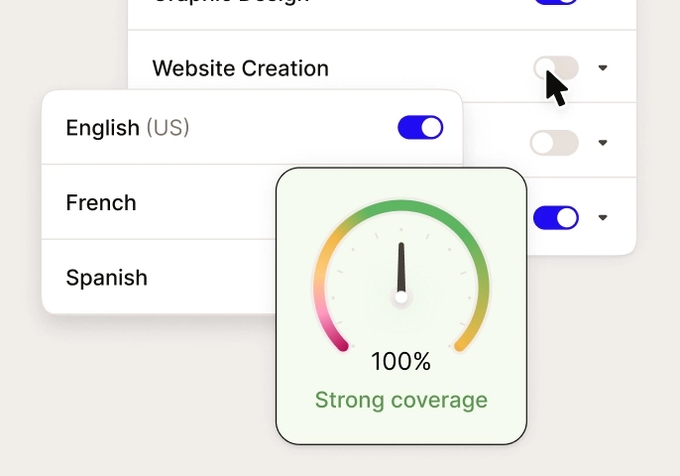This screenshot has width=680, height=476.
Task: Click the gauge needle pointer
Action: click(x=401, y=267)
